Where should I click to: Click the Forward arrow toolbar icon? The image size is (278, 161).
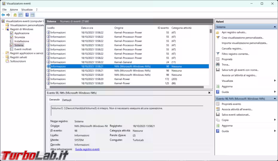coord(8,15)
